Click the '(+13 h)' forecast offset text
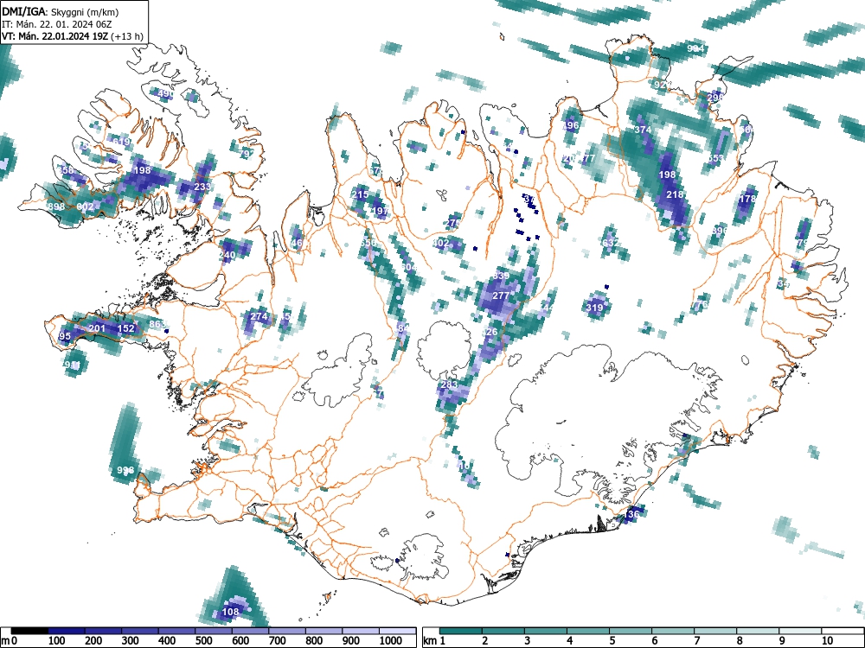Viewport: 865px width, 648px height. [127, 36]
